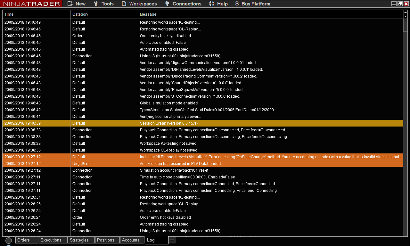Select the 'DtPlannedLevelsVisualizer' vendor assembly message
Screen dimensions: 410x246
(x=201, y=70)
